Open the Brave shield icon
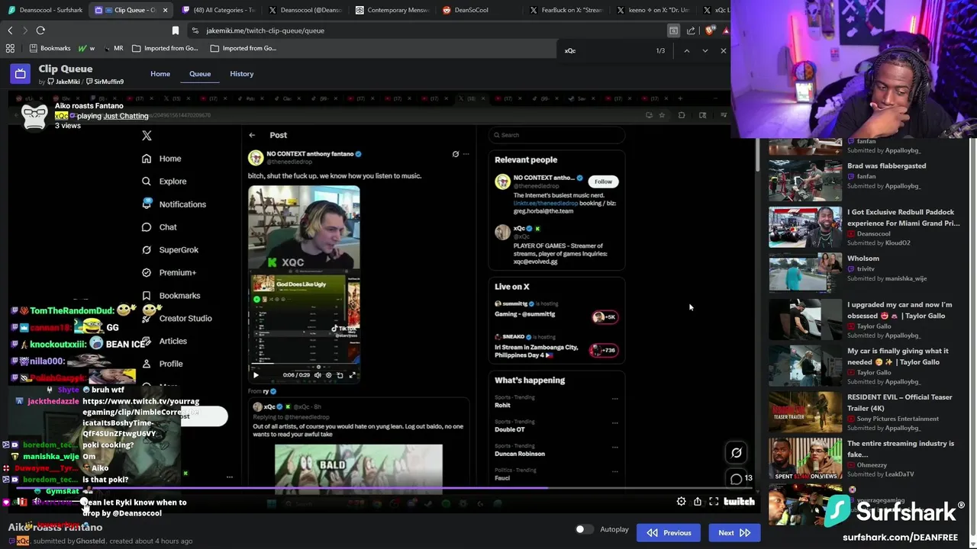The height and width of the screenshot is (549, 977). click(711, 30)
